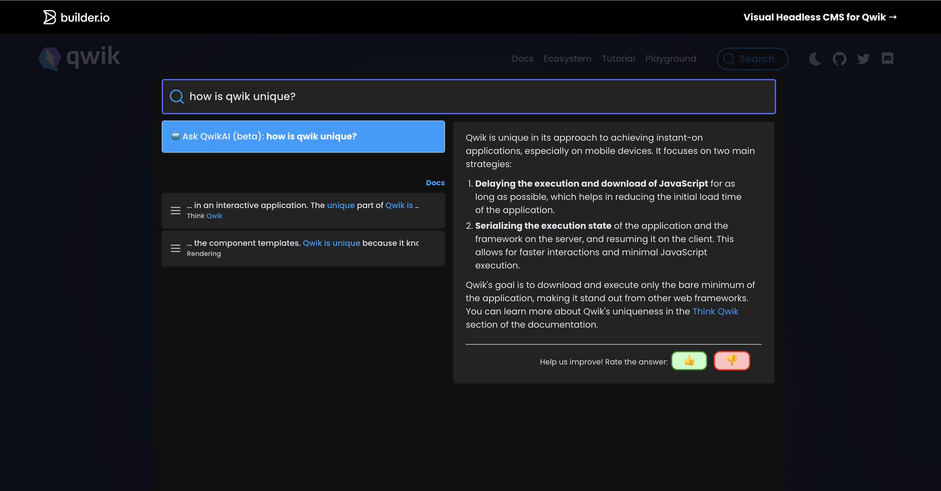Click the magnifier icon inside the search bar
941x491 pixels.
pyautogui.click(x=176, y=96)
